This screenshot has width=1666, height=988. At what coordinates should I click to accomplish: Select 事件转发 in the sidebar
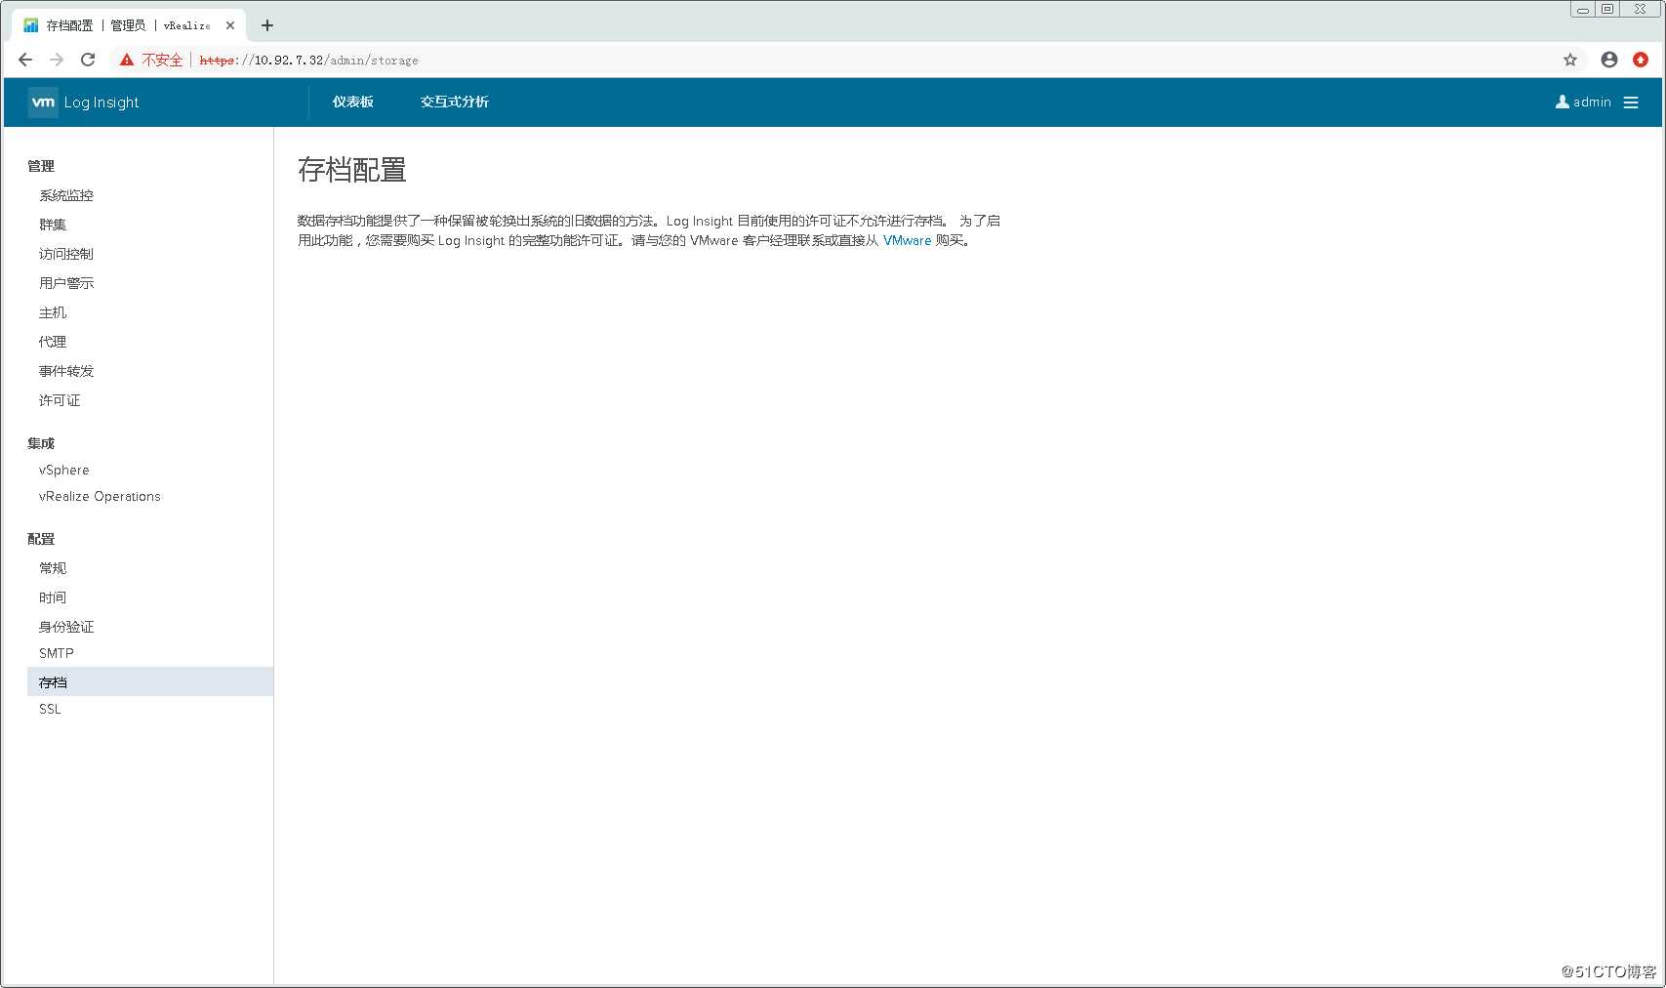tap(66, 371)
